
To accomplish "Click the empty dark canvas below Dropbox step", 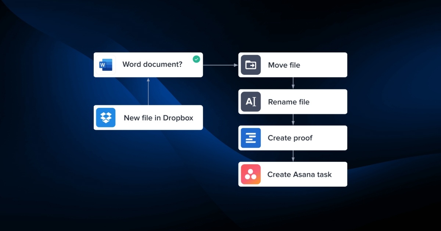I will (x=147, y=165).
